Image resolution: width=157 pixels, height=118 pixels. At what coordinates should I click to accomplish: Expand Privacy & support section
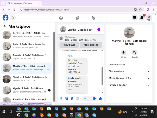point(129,85)
